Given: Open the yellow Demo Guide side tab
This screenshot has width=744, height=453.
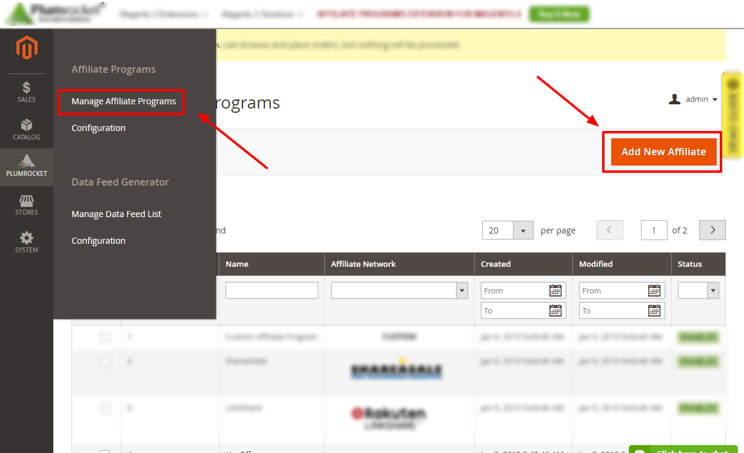Looking at the screenshot, I should click(x=732, y=115).
